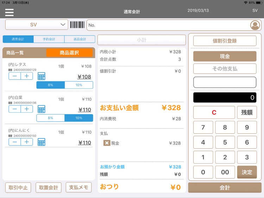Check the Wi-Fi status icon

tap(246, 3)
